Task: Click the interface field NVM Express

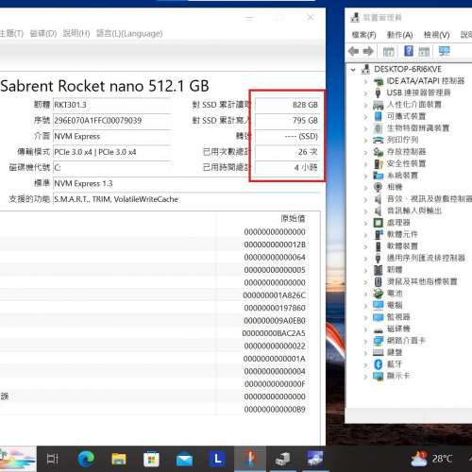Action: 111,136
